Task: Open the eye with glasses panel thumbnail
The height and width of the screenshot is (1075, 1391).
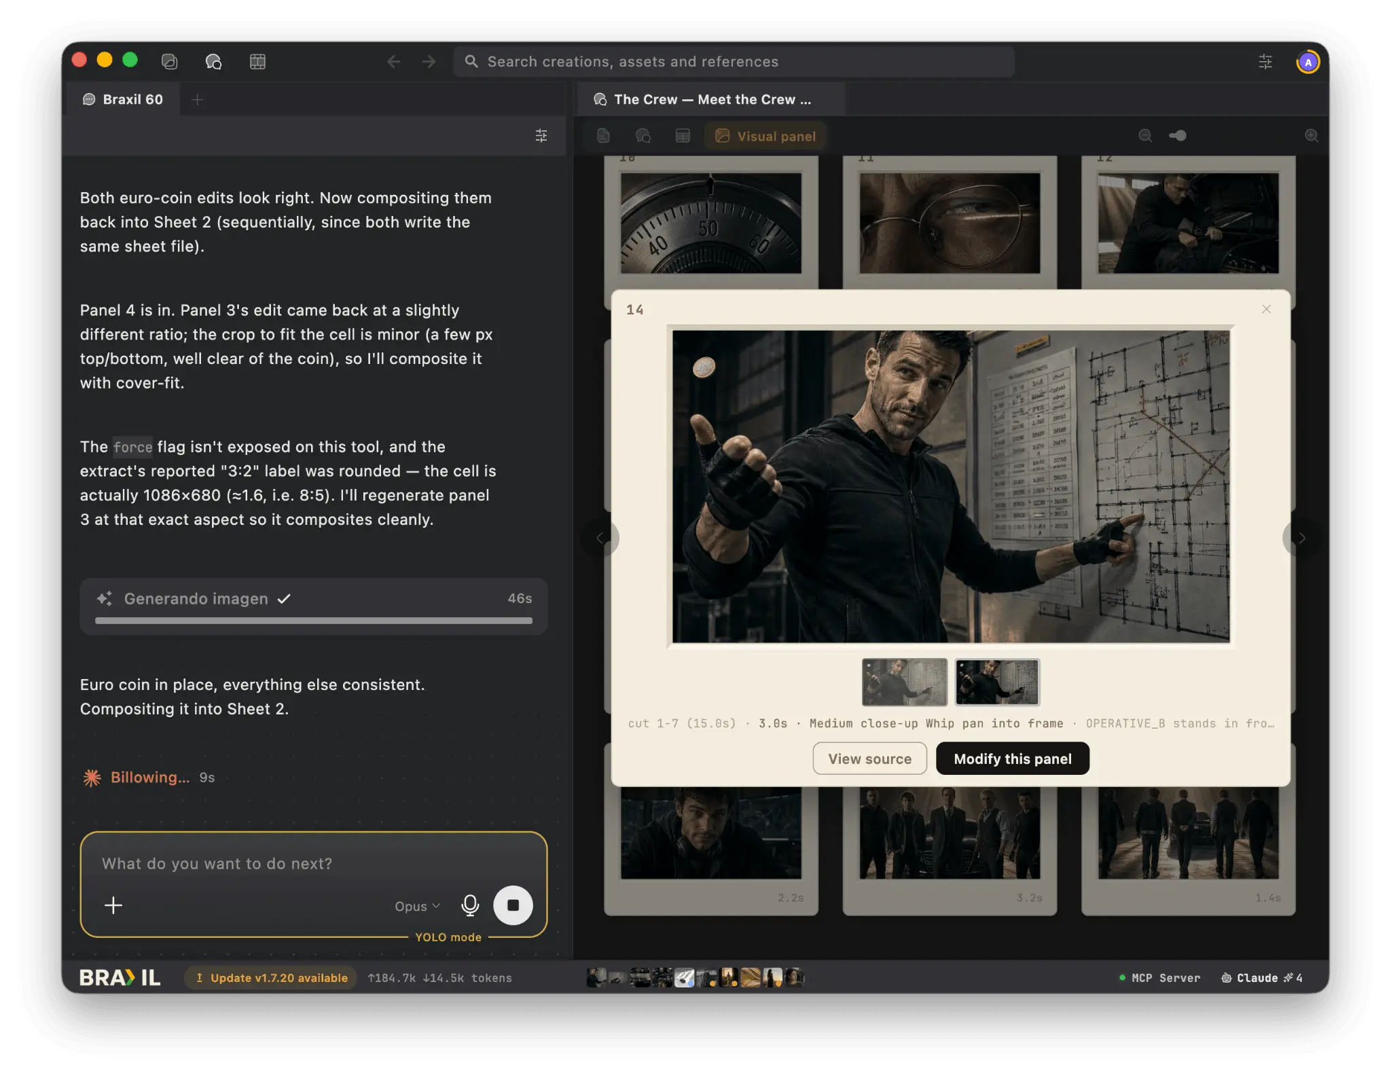Action: click(950, 223)
